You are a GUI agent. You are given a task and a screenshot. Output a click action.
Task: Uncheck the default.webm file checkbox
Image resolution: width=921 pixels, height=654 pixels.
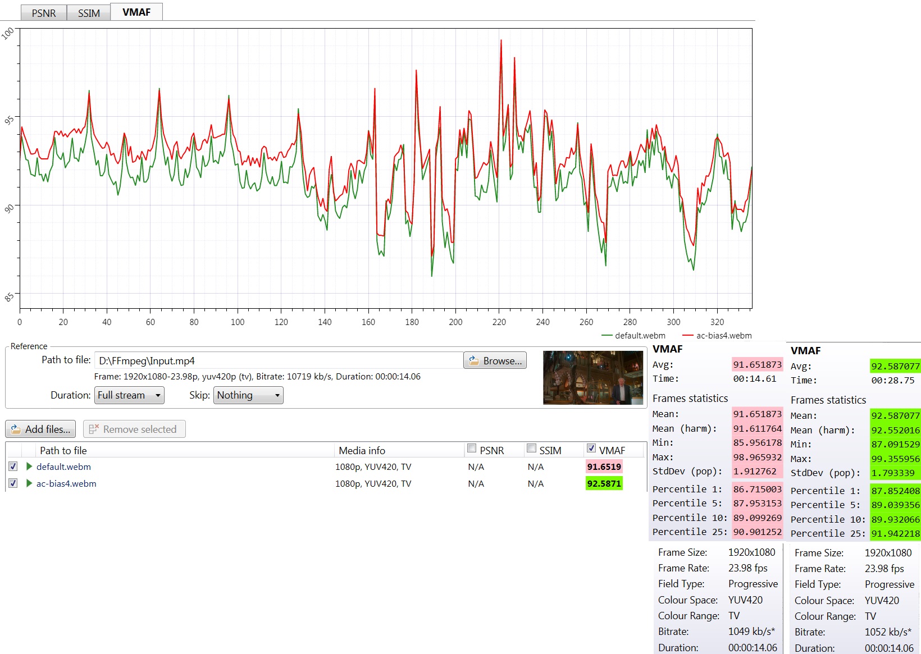point(13,467)
